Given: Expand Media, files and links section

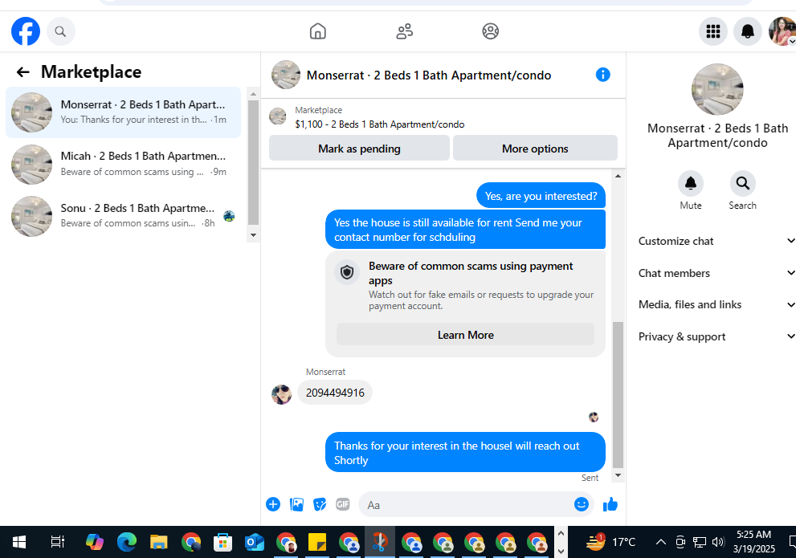Looking at the screenshot, I should pyautogui.click(x=716, y=304).
